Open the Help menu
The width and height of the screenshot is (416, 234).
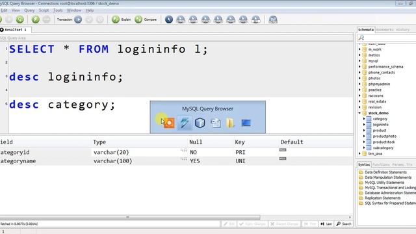pos(90,10)
